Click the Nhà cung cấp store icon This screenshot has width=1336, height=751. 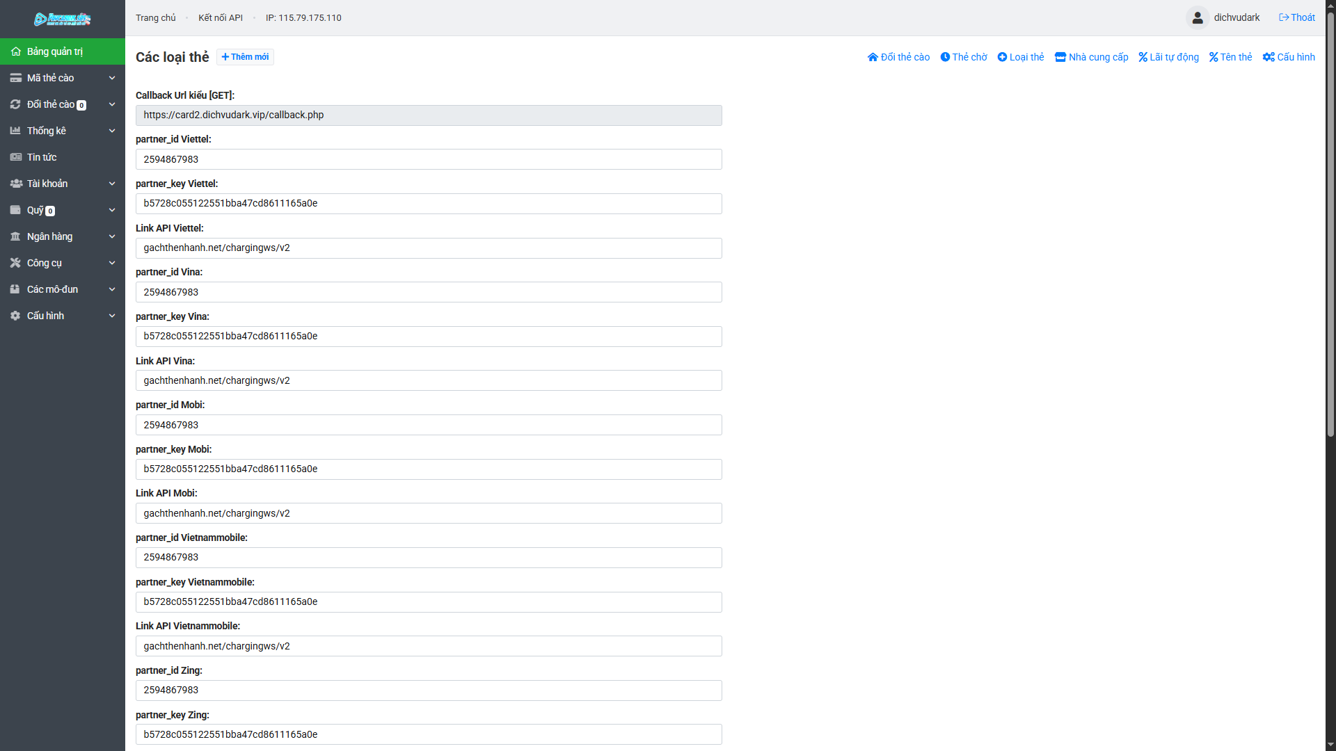(x=1060, y=57)
